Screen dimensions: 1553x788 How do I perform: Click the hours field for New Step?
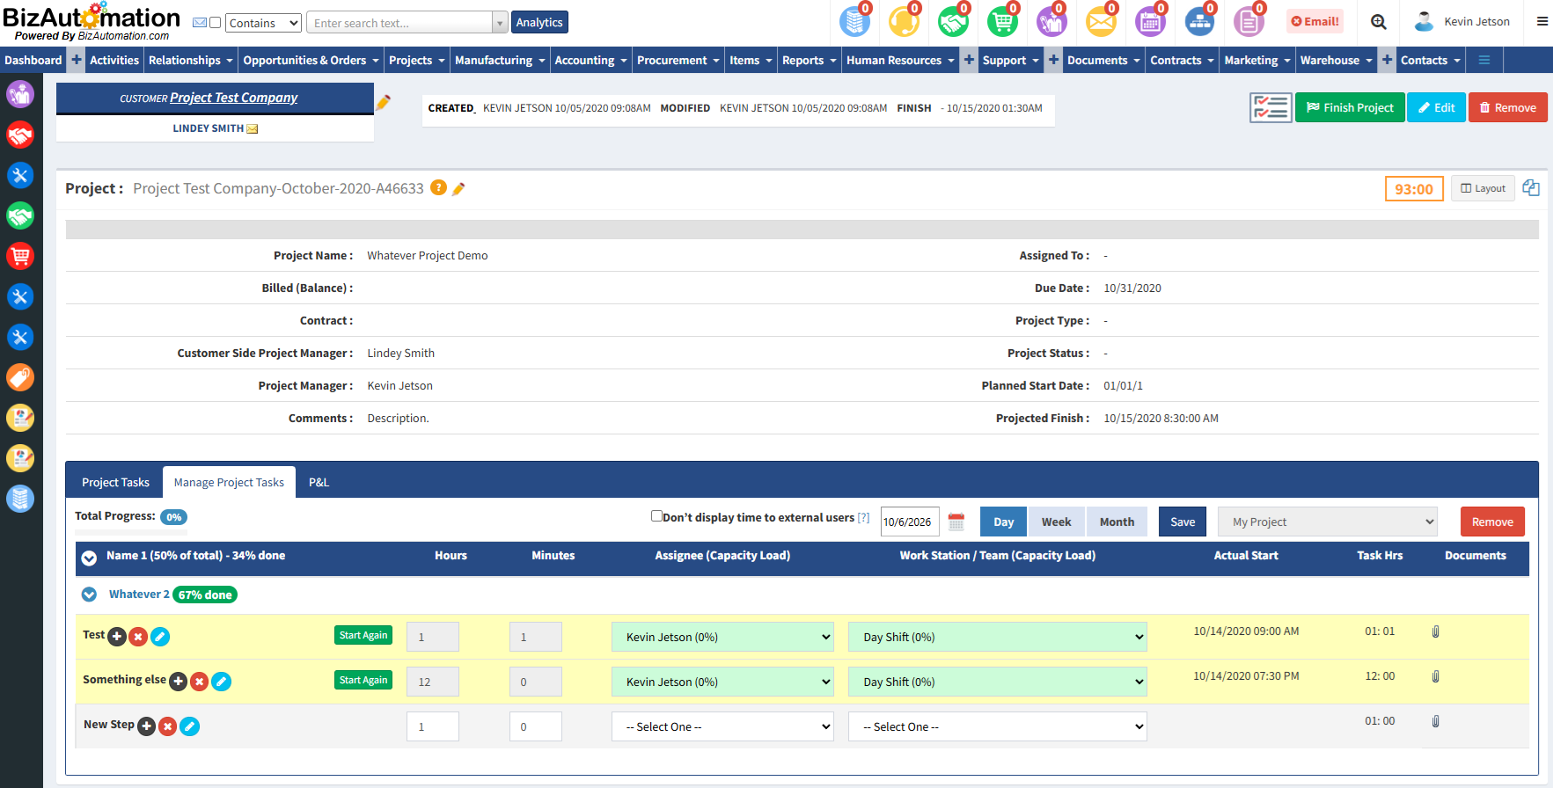(x=433, y=726)
